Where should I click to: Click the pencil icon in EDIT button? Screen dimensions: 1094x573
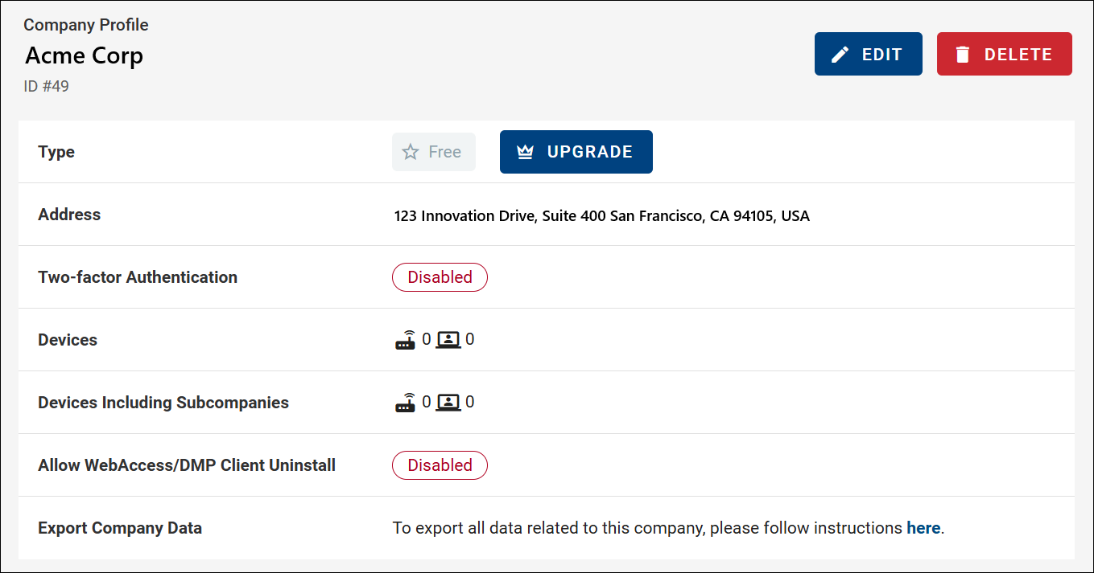tap(840, 55)
